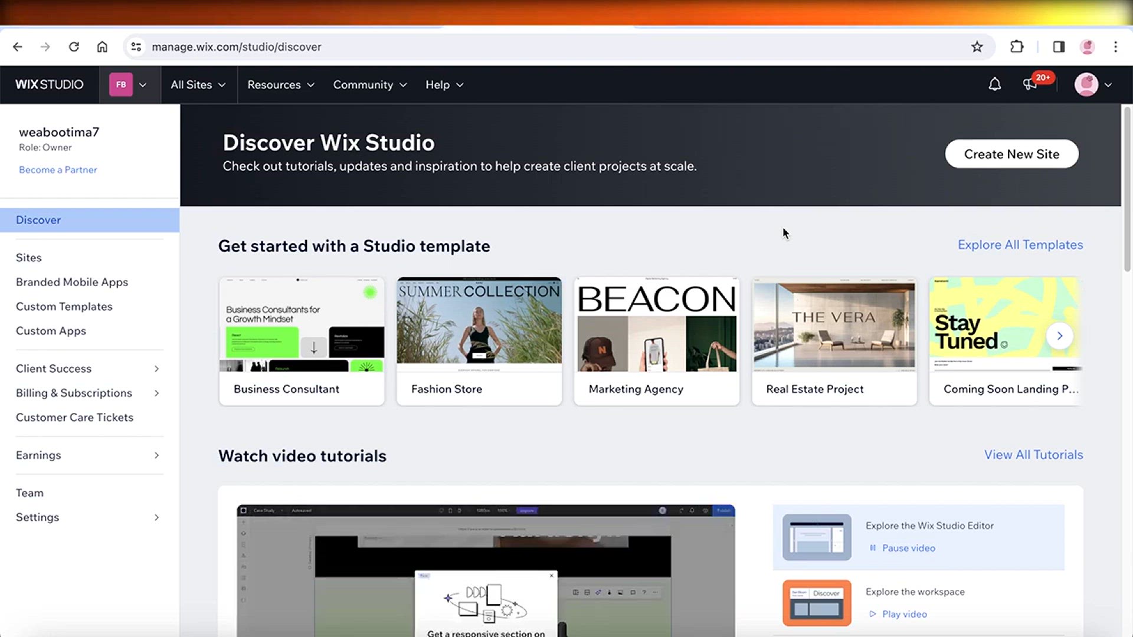Open the Resources menu
The width and height of the screenshot is (1133, 637).
coord(281,84)
